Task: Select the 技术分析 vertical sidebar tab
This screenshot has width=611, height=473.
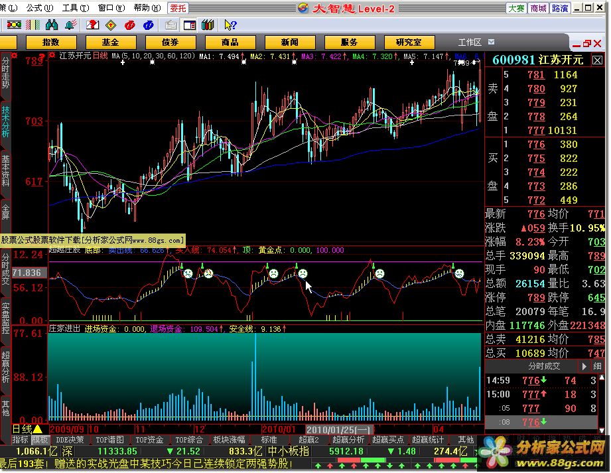Action: tap(6, 121)
